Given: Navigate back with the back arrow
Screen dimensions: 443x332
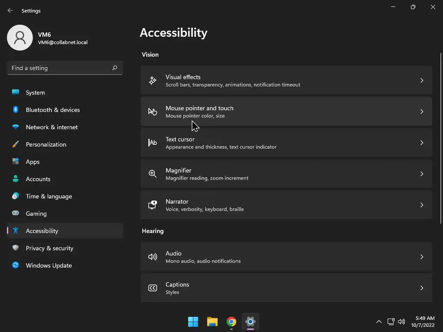Looking at the screenshot, I should (x=10, y=10).
